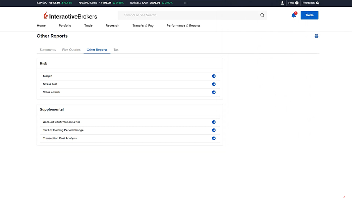Click the user account profile icon
Image resolution: width=352 pixels, height=198 pixels.
click(282, 3)
